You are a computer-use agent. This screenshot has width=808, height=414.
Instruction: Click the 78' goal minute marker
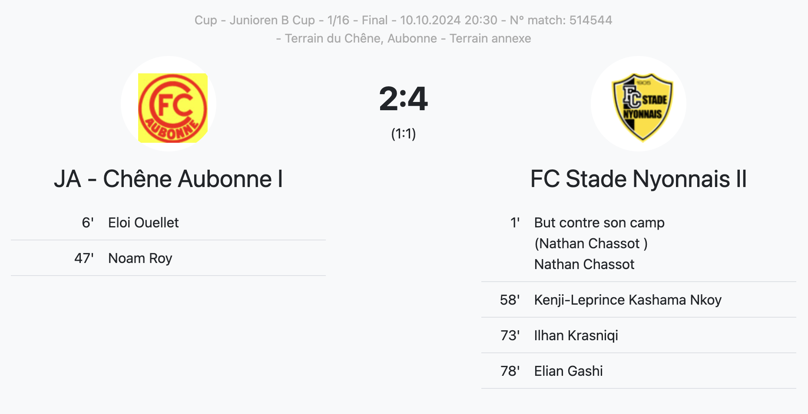pyautogui.click(x=510, y=371)
